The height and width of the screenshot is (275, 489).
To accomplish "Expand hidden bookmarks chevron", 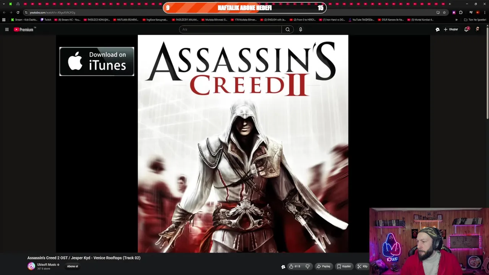I will [x=456, y=19].
